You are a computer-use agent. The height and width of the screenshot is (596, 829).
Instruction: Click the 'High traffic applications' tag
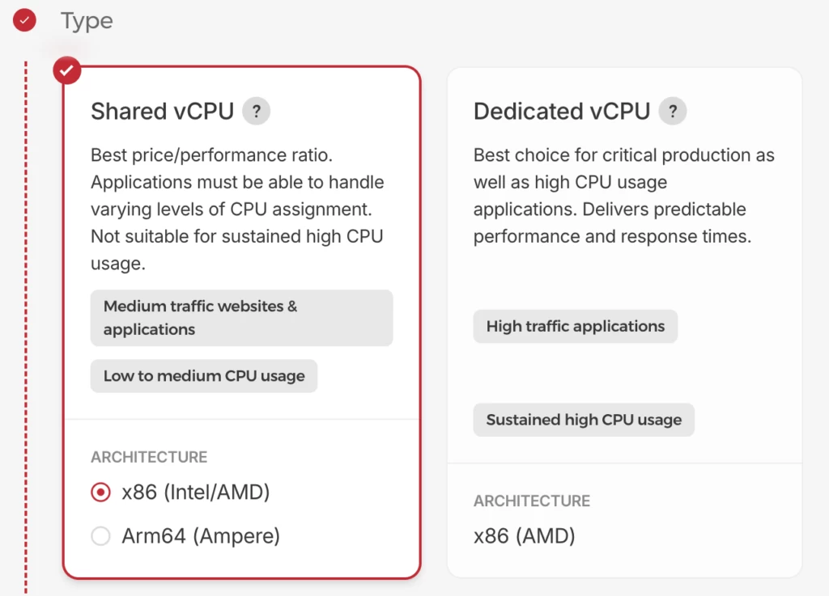pyautogui.click(x=575, y=327)
